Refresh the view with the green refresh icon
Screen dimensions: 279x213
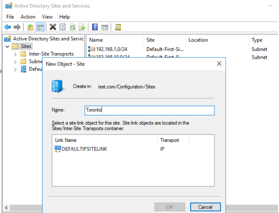coord(72,27)
